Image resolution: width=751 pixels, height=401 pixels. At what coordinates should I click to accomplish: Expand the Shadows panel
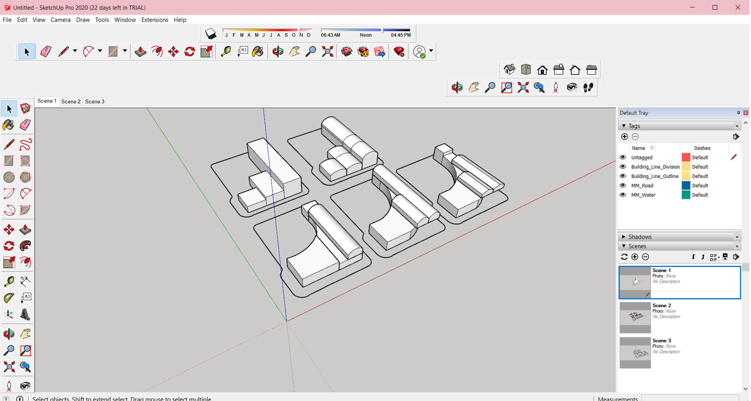pyautogui.click(x=624, y=237)
